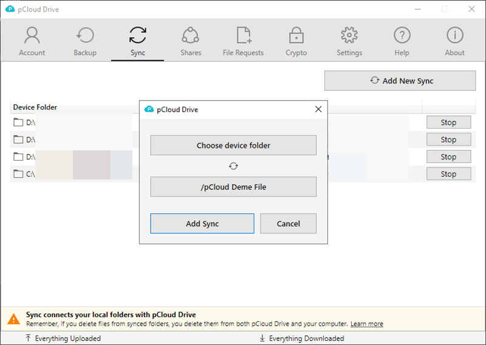The image size is (486, 345).
Task: Open the Backup section icon
Action: [x=85, y=35]
